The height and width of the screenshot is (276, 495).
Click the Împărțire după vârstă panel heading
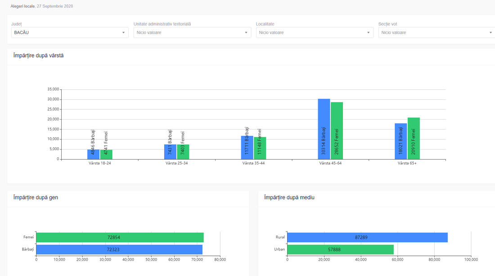pos(38,55)
